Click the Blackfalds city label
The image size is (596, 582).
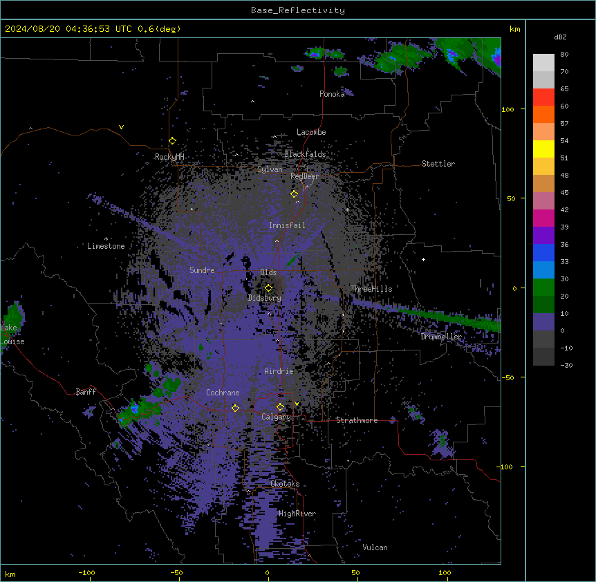click(x=305, y=154)
